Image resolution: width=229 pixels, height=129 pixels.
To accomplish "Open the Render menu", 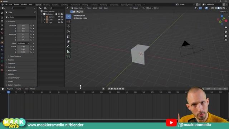I will [16, 5].
